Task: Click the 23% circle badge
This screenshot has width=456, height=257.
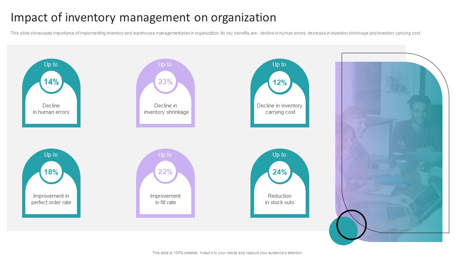Action: pyautogui.click(x=165, y=82)
